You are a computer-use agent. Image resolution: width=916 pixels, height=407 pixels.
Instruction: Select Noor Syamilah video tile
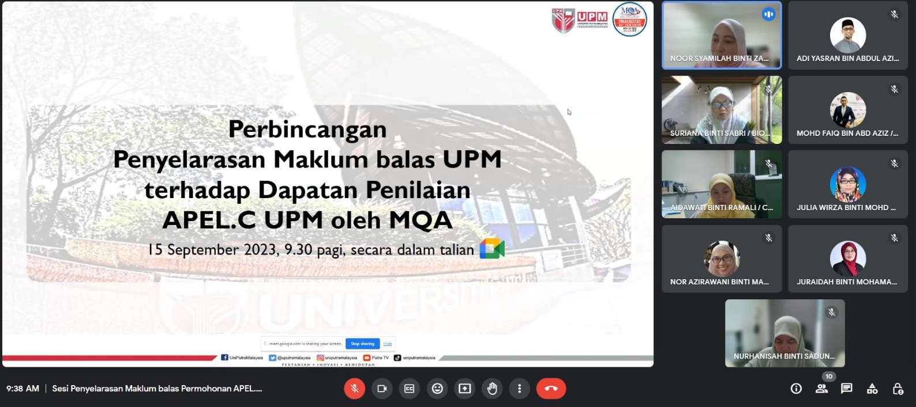click(x=722, y=35)
